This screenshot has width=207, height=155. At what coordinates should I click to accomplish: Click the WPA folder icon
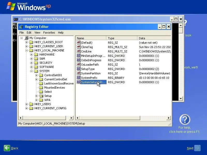pos(41,100)
